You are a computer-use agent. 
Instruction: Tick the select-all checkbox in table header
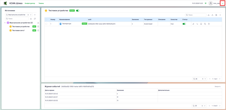click(x=46, y=19)
